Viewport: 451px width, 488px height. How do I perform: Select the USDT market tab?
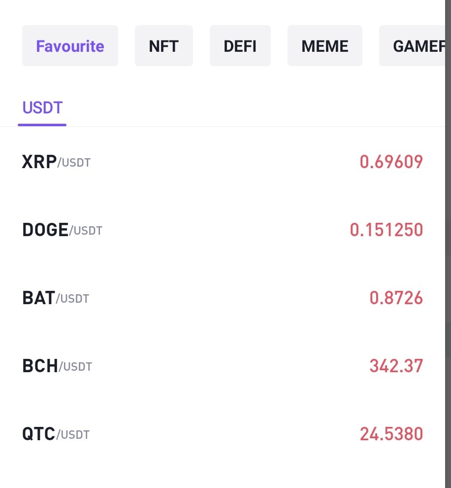coord(42,108)
